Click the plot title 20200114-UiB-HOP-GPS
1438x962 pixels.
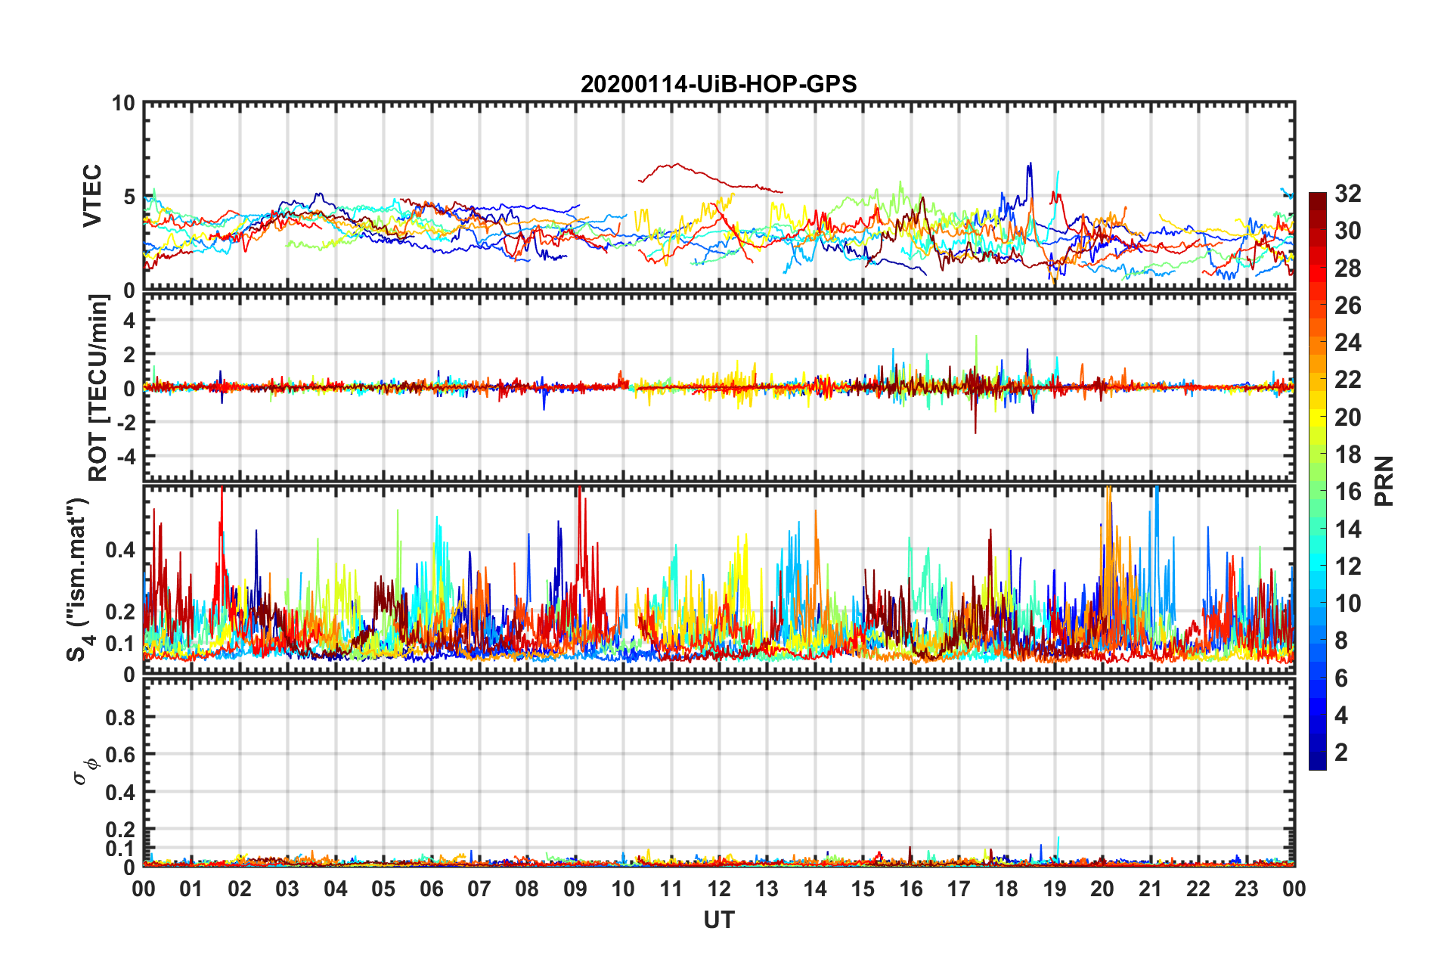718,84
